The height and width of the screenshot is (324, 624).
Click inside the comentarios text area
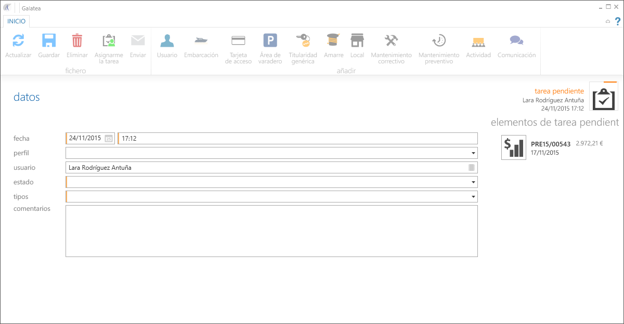pos(271,231)
